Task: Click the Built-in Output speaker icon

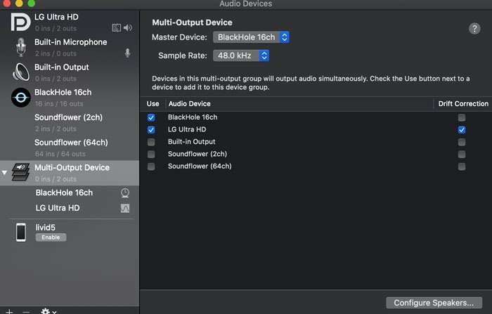Action: pos(20,72)
